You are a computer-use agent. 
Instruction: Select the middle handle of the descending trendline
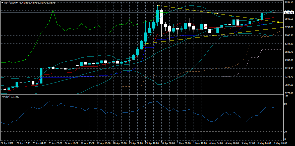pos(218,13)
